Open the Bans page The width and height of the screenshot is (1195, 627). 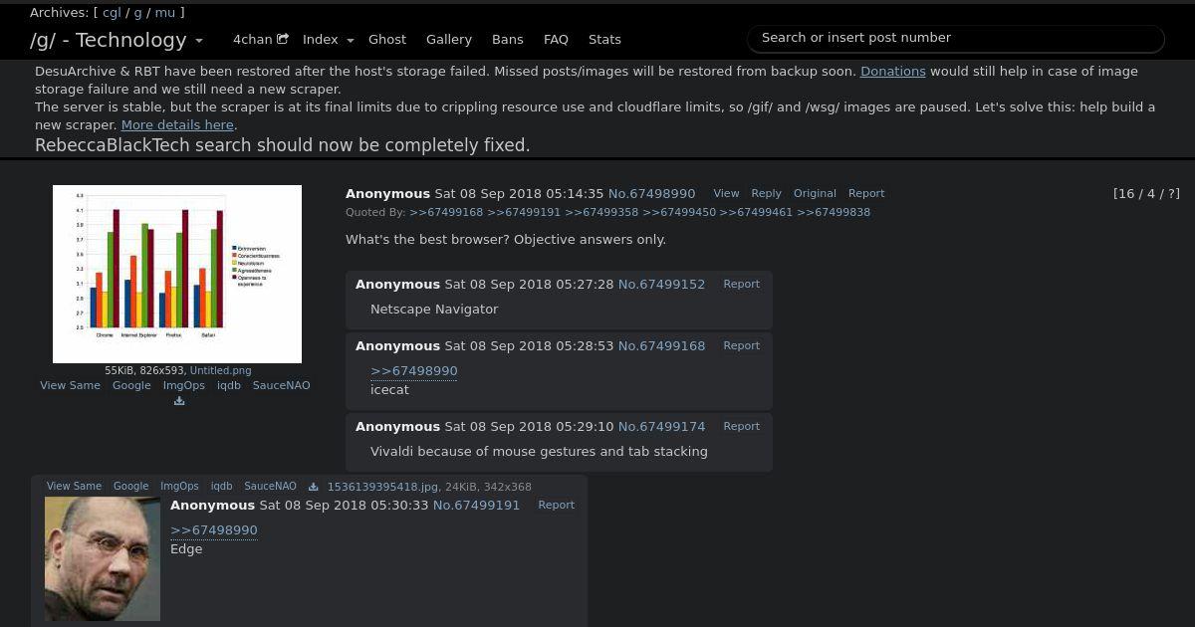point(508,40)
